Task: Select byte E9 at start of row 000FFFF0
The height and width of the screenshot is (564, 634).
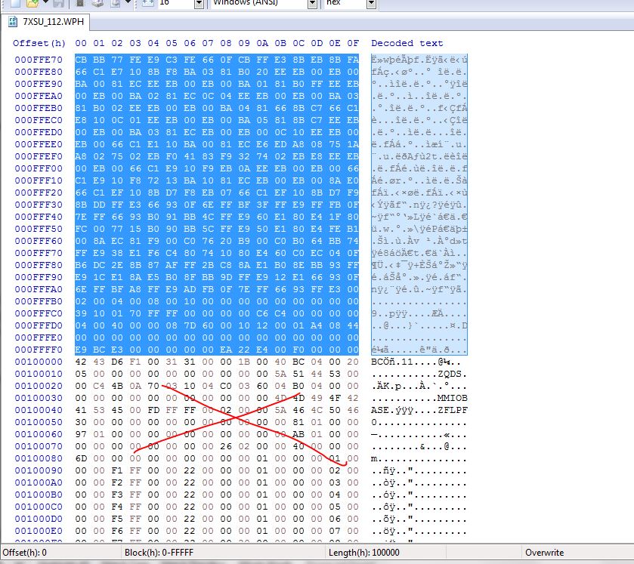Action: 81,350
